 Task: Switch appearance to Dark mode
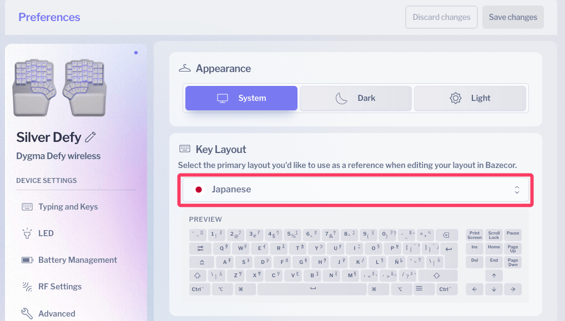point(356,98)
